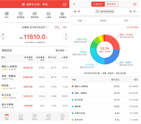Select 嫌疑人x的献身 in schedule list
Viewport: 141px width, 124px height.
tap(105, 87)
